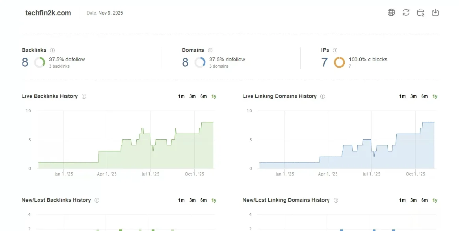Viewport: 459px width, 231px height.
Task: Set Live Backlinks History range to 6m
Action: click(x=203, y=96)
